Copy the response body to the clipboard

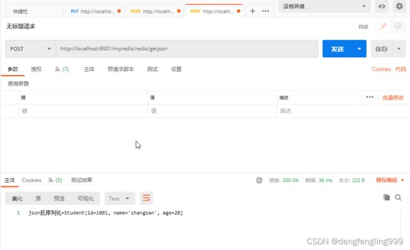pos(387,197)
